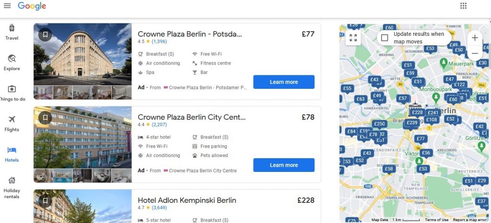This screenshot has width=491, height=223.
Task: View Crowne Plaza Potsdamer main photo
Action: [82, 54]
